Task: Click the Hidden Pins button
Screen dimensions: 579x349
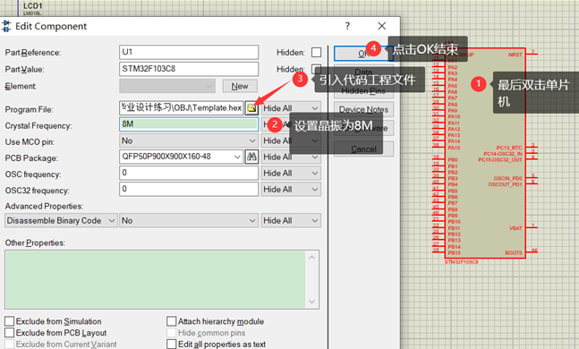Action: click(363, 91)
